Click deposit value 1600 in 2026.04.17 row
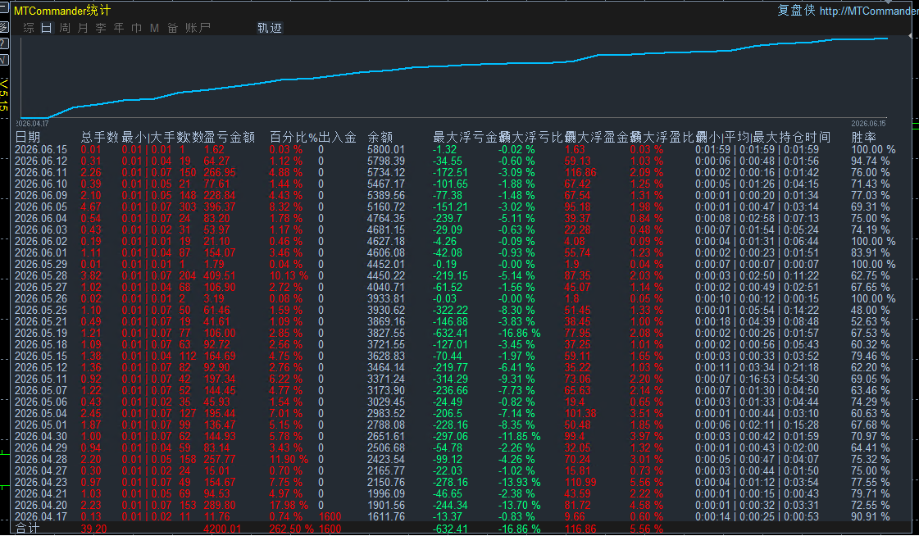Image resolution: width=919 pixels, height=536 pixels. coord(330,516)
